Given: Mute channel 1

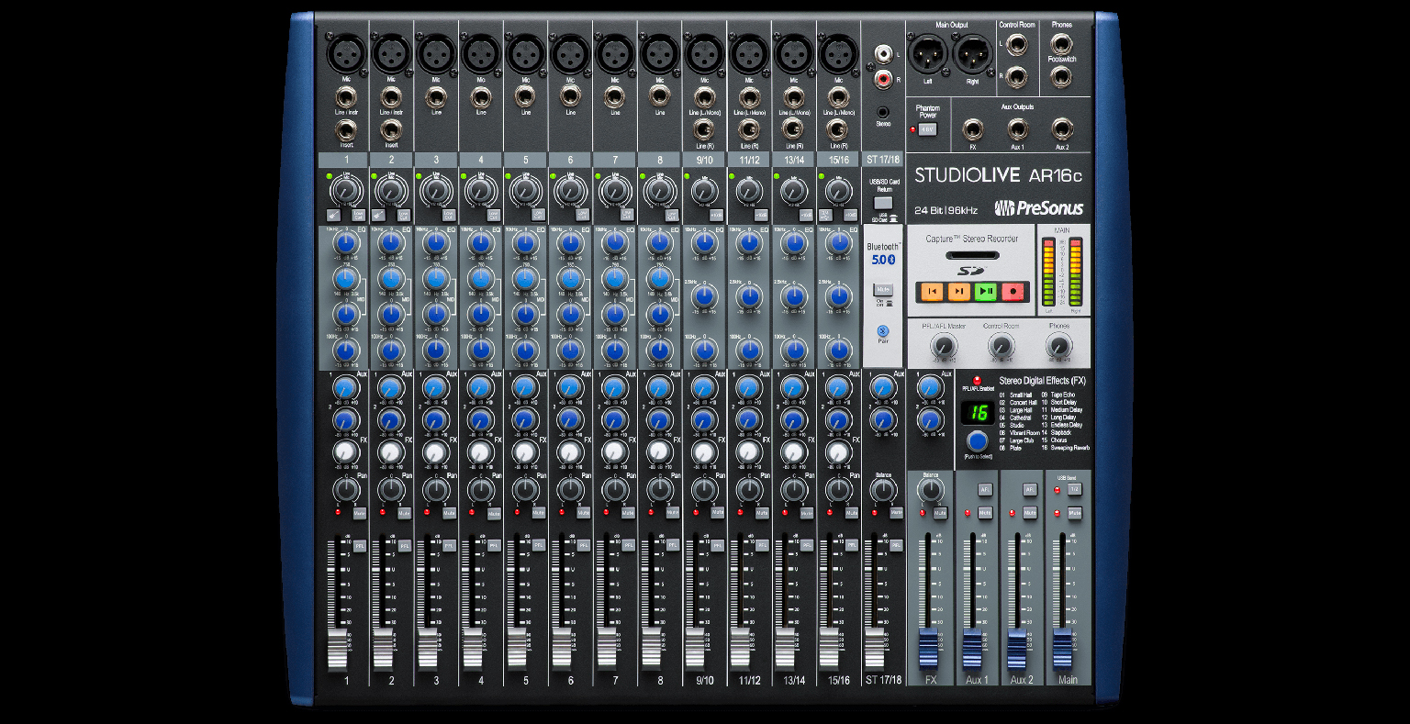Looking at the screenshot, I should tap(359, 513).
